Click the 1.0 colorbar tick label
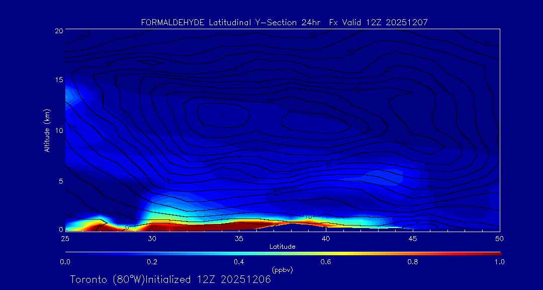The height and width of the screenshot is (290, 543). pyautogui.click(x=500, y=262)
